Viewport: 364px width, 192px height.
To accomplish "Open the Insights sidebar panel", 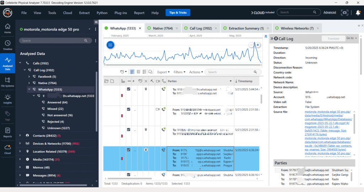I will click(x=7, y=99).
